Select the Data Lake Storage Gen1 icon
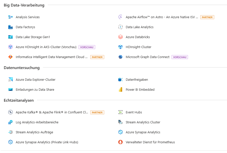Image resolution: width=227 pixels, height=153 pixels. [10, 37]
